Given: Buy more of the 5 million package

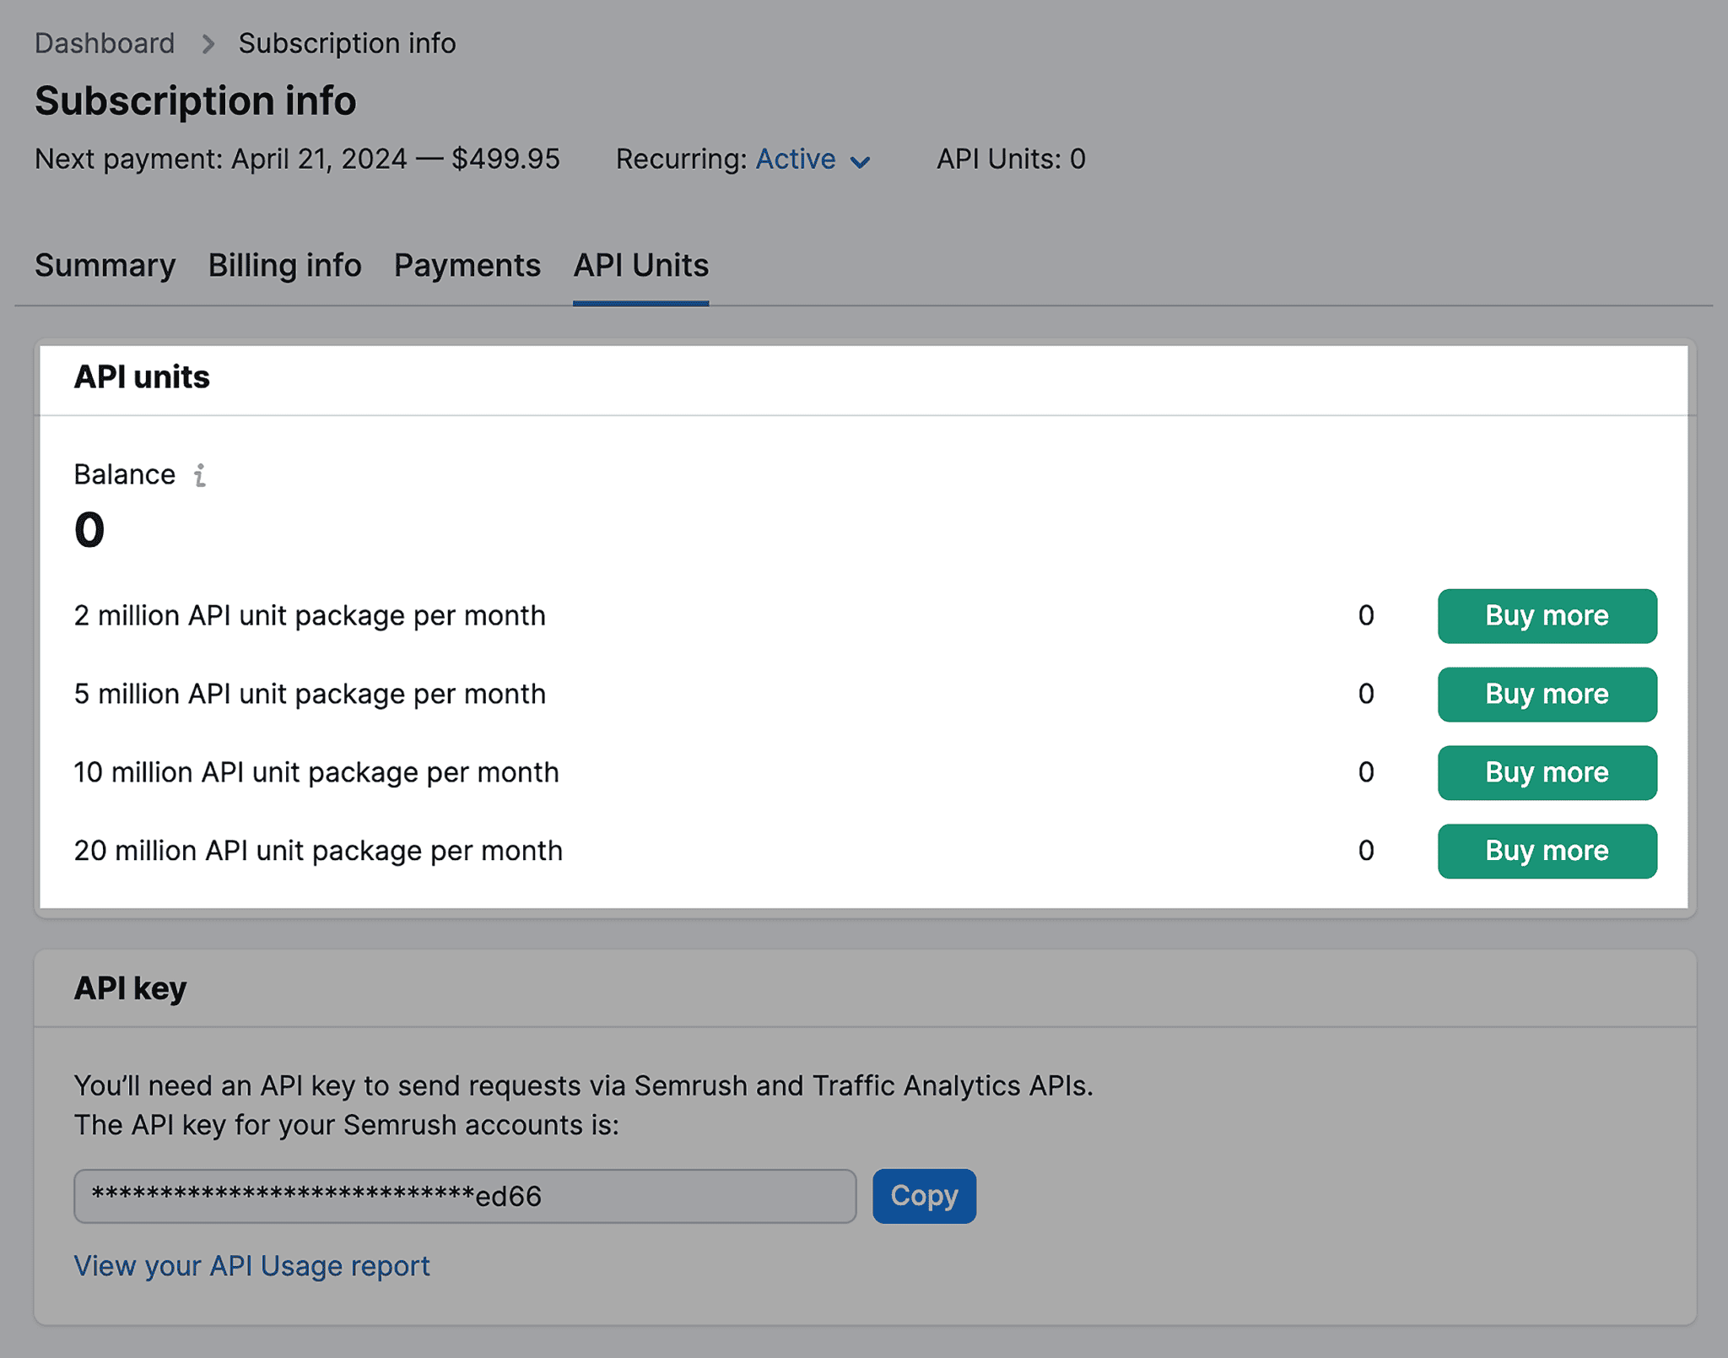Looking at the screenshot, I should tap(1547, 694).
